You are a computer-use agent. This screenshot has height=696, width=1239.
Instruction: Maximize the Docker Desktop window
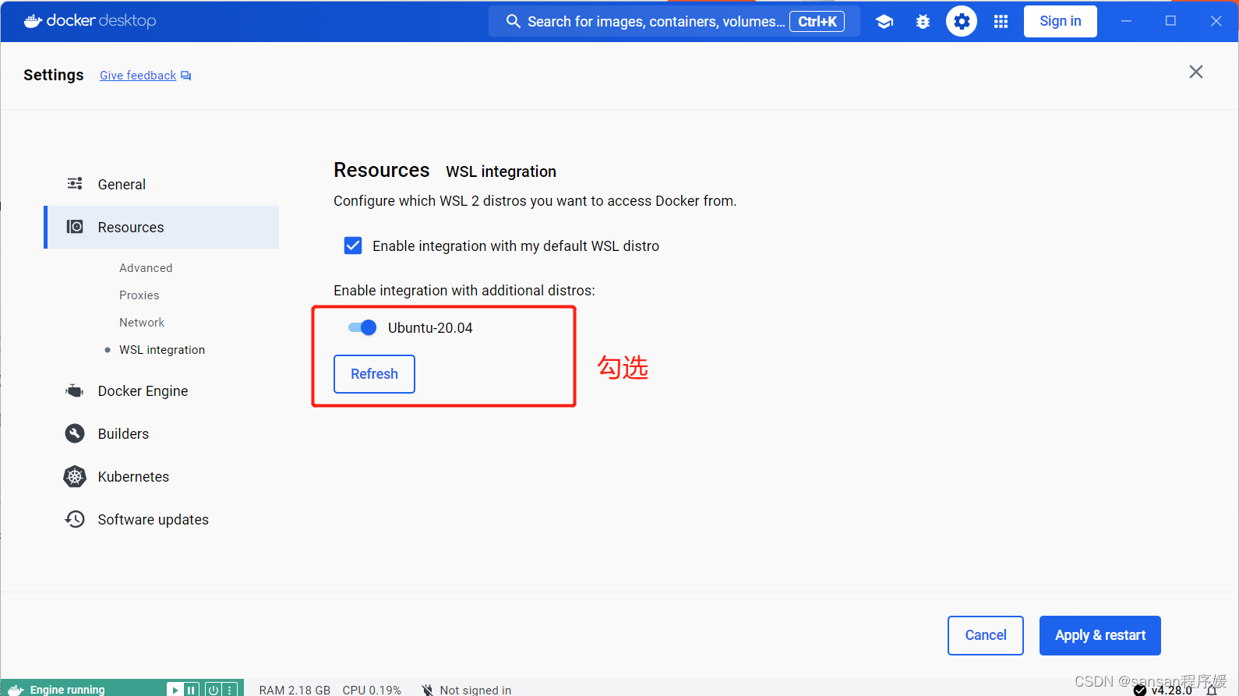click(1170, 21)
